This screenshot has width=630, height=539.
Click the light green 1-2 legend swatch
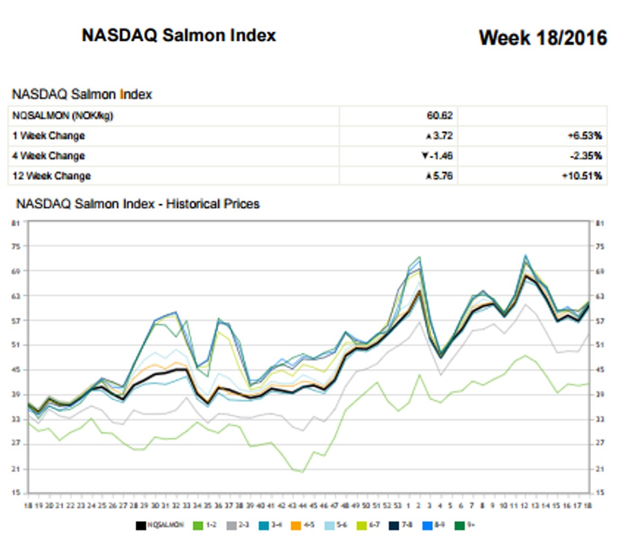point(198,526)
